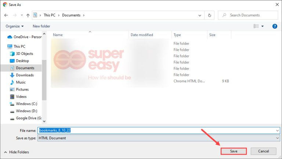Click the Downloads blue arrow icon
282x159 pixels.
point(12,75)
